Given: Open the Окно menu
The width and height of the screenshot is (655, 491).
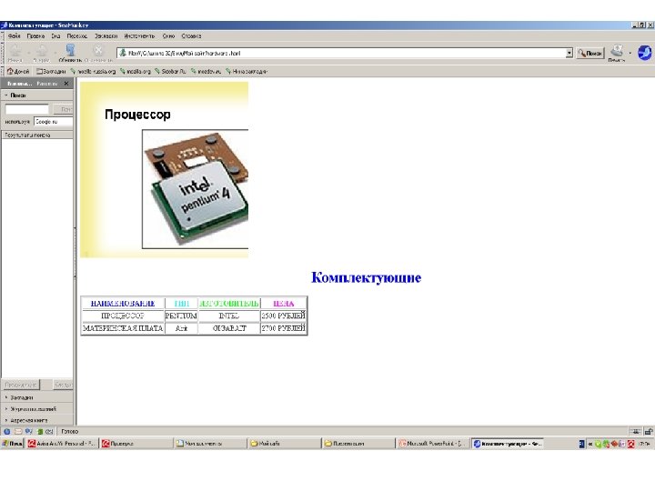Looking at the screenshot, I should coord(168,35).
